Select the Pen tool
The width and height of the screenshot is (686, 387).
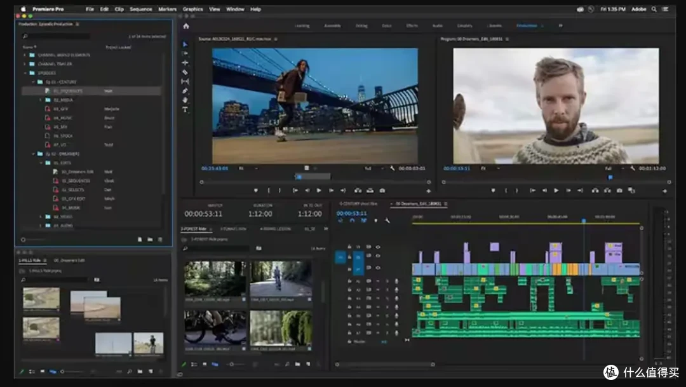click(x=185, y=91)
